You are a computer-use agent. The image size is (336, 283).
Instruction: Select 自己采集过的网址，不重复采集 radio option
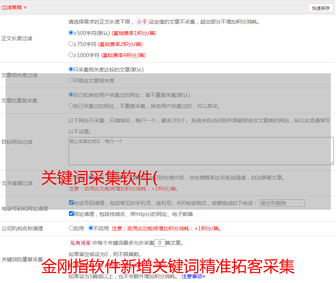coord(71,106)
